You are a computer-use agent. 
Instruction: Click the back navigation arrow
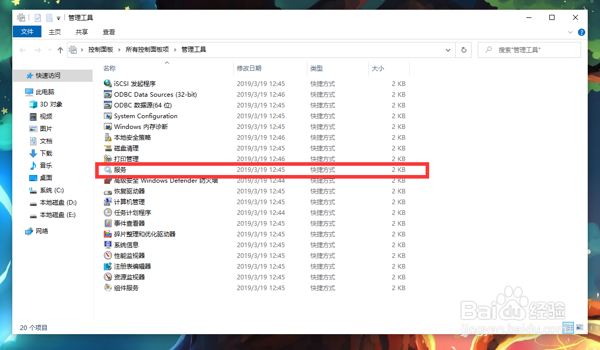click(x=23, y=50)
